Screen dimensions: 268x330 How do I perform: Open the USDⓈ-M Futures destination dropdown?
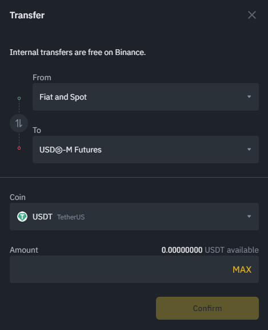tap(146, 150)
